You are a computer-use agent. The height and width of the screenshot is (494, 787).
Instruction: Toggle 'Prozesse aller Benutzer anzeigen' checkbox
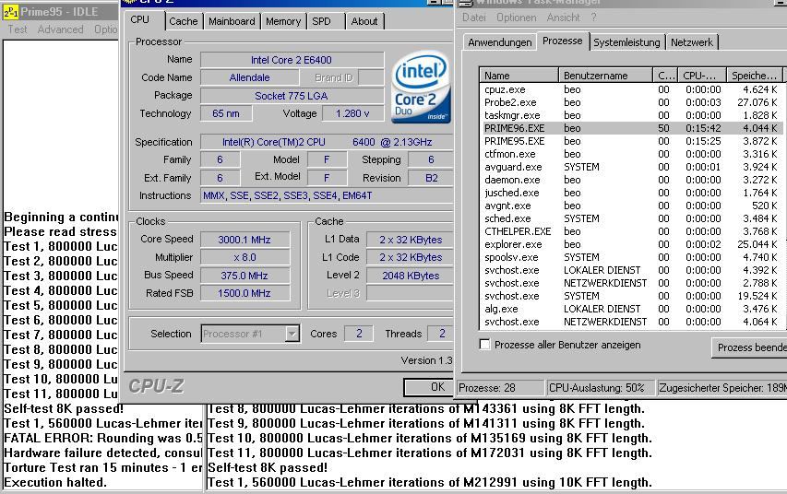pyautogui.click(x=485, y=345)
